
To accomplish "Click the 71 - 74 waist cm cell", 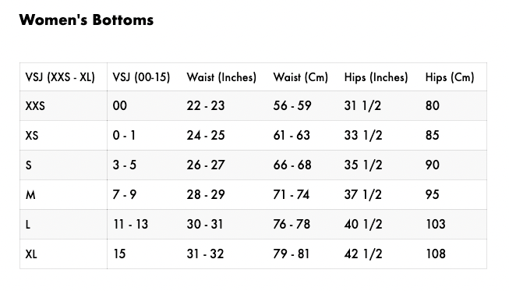I will coord(292,195).
